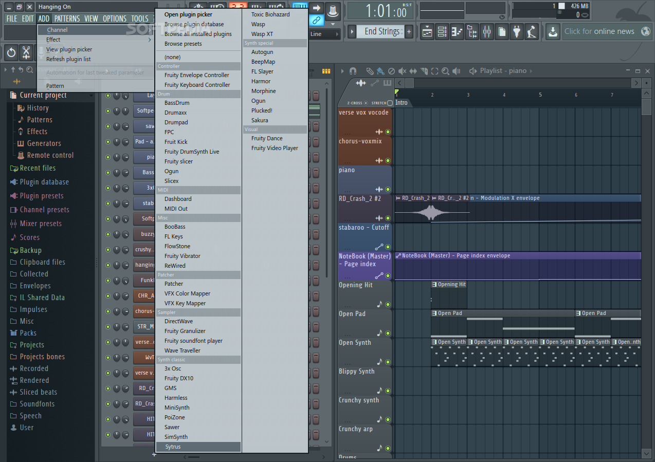Open the OPTIONS menu
This screenshot has width=655, height=462.
(x=114, y=19)
